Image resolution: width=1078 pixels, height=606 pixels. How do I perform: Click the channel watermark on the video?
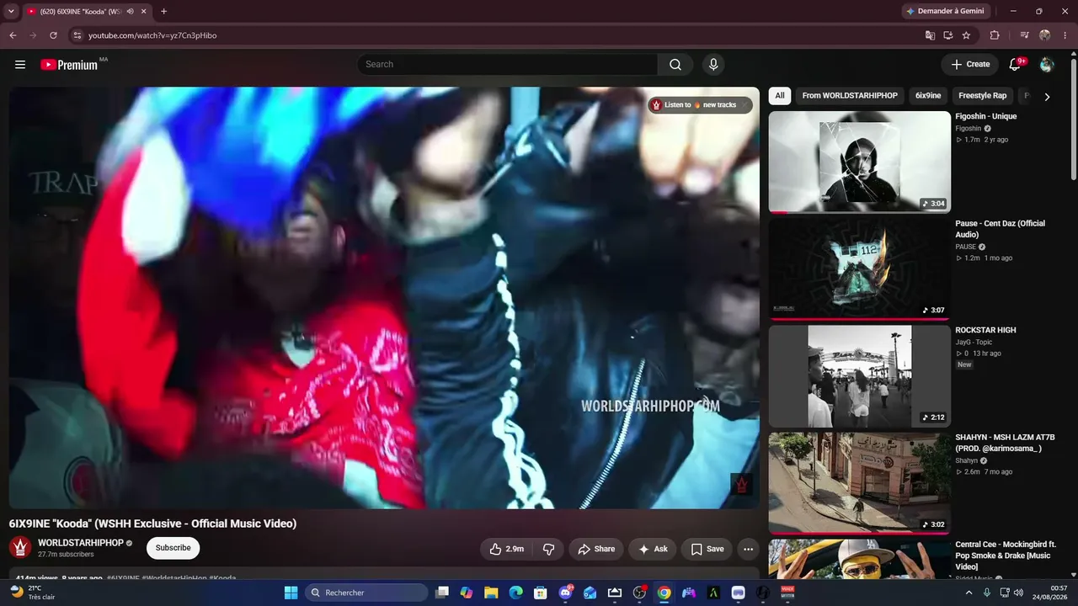(x=741, y=485)
